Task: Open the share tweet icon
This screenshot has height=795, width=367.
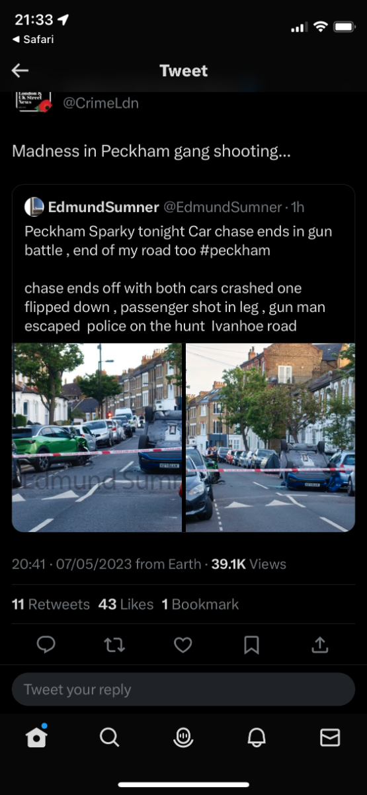Action: [320, 644]
